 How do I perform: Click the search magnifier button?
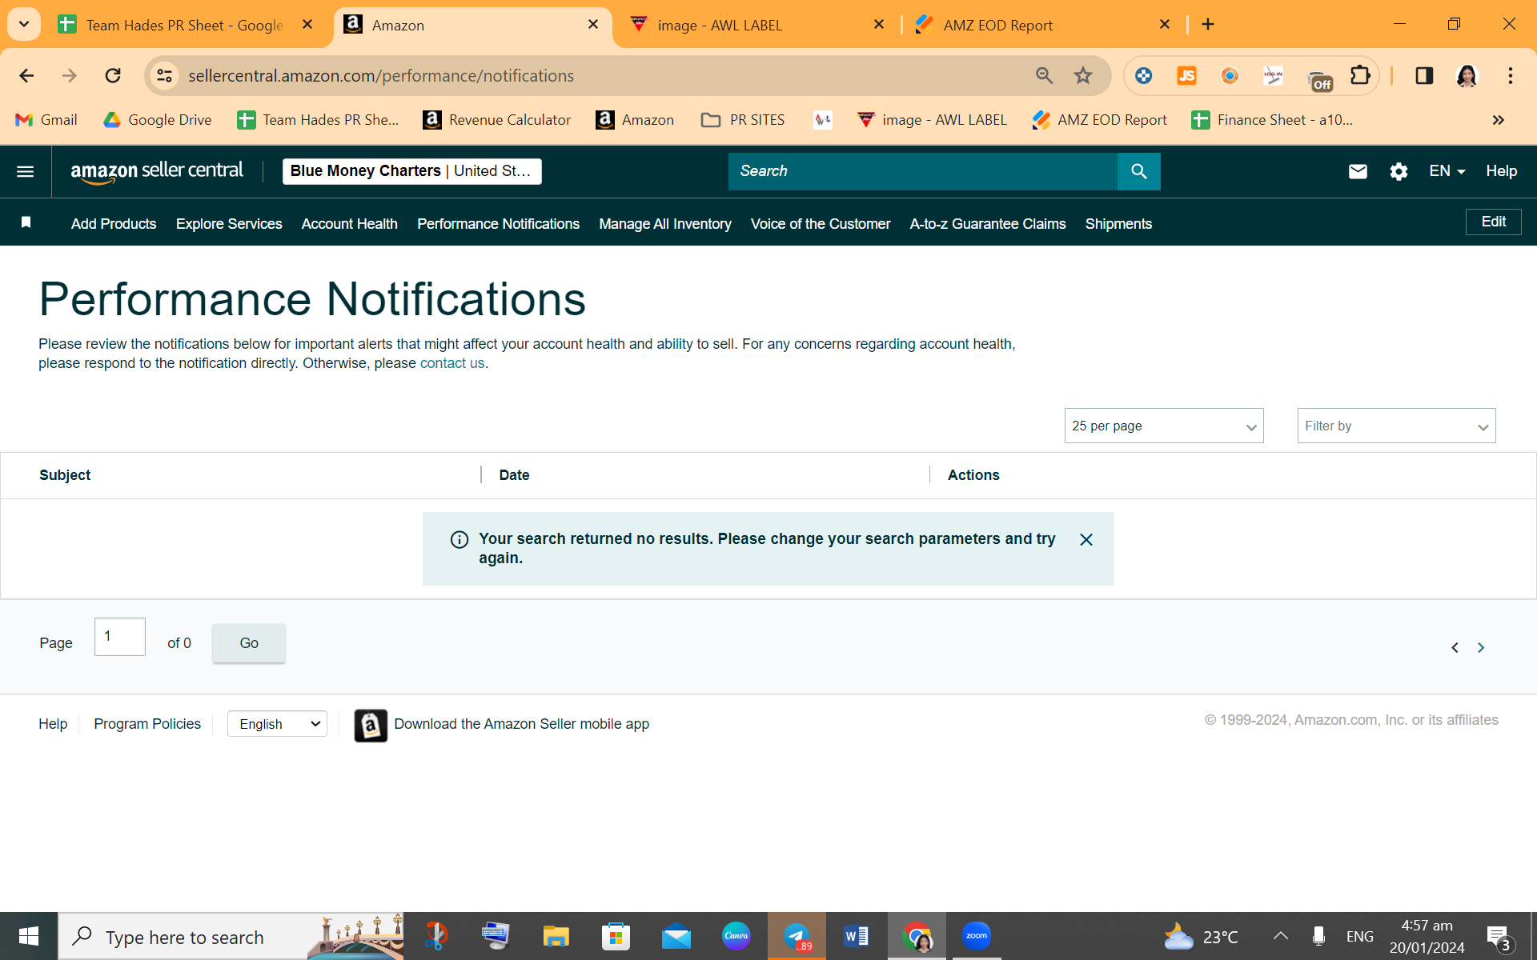(x=1138, y=171)
